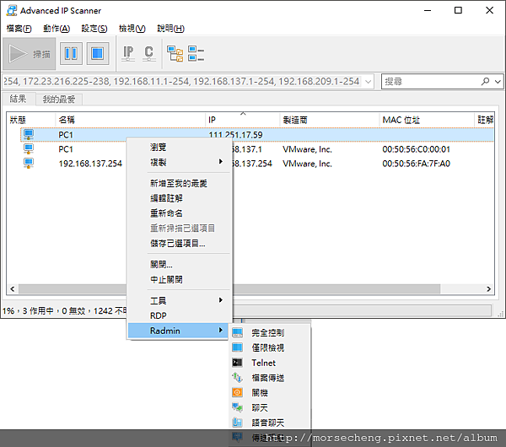506x447 pixels.
Task: Click computer icon of PC1 VMware 00:01 row
Action: tap(29, 148)
